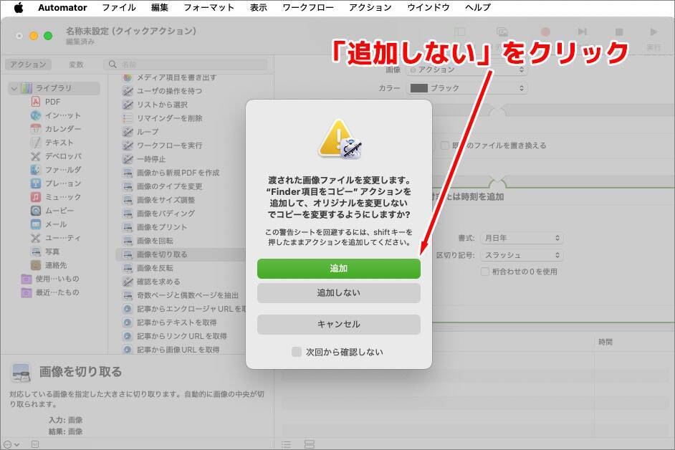The width and height of the screenshot is (675, 450).
Task: Open the ウインドウ menu
Action: (429, 7)
